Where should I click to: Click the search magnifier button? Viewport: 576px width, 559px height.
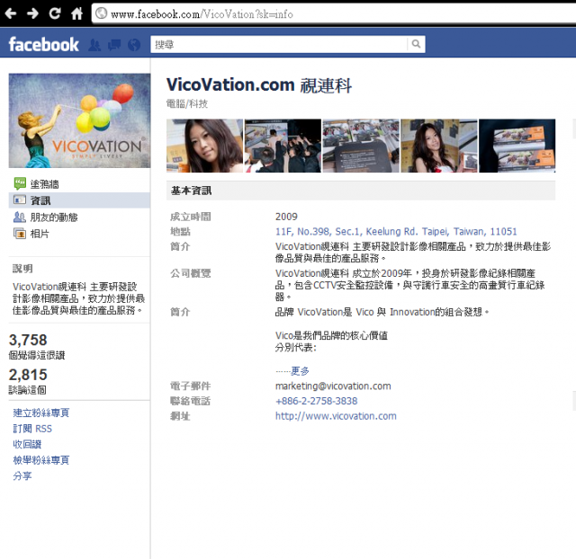coord(416,44)
